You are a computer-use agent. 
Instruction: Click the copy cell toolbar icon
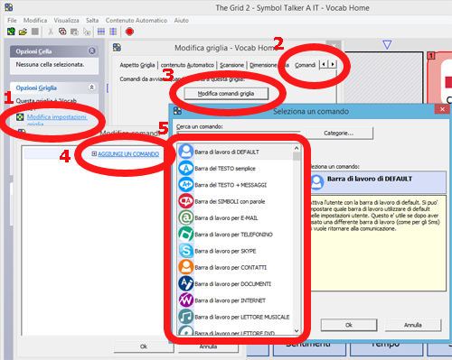(x=62, y=32)
